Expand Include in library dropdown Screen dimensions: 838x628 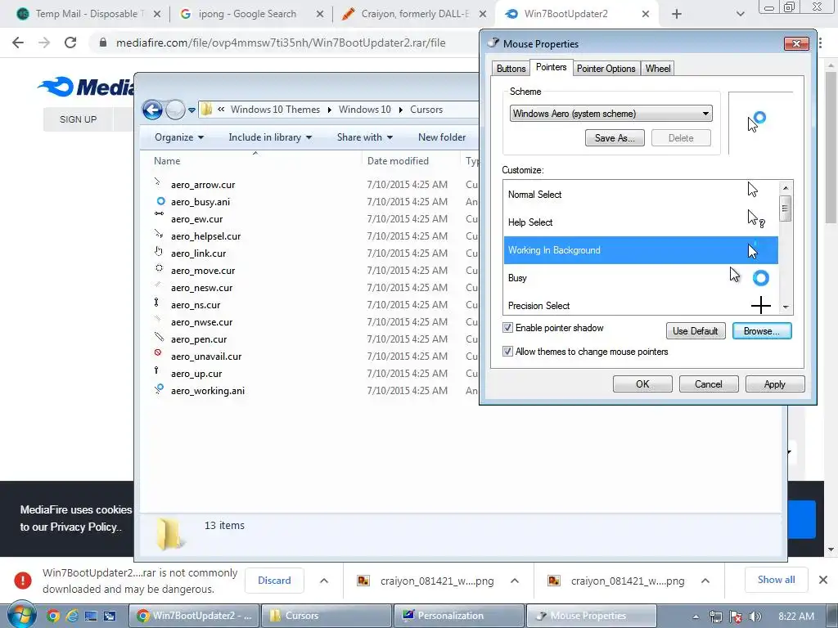click(270, 137)
